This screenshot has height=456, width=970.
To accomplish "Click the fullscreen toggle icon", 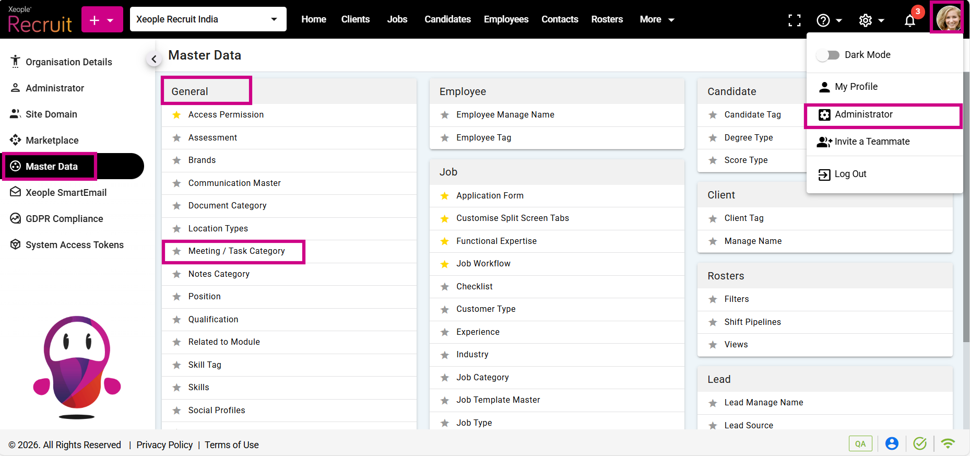I will [x=794, y=20].
